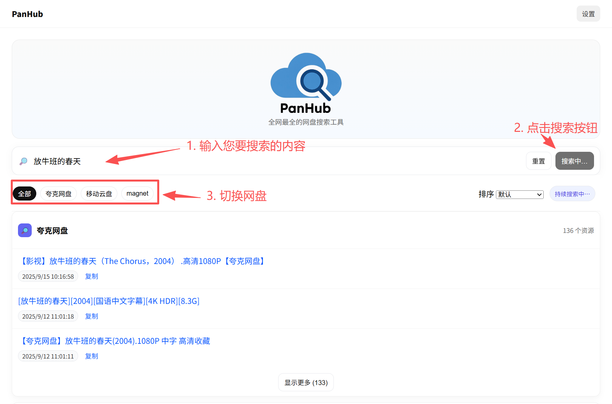The image size is (612, 404).
Task: Click the 夸克网盘 section icon
Action: [x=25, y=230]
